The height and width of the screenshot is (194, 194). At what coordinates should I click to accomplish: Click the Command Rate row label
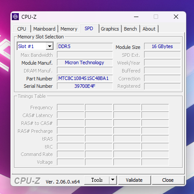coord(37,154)
